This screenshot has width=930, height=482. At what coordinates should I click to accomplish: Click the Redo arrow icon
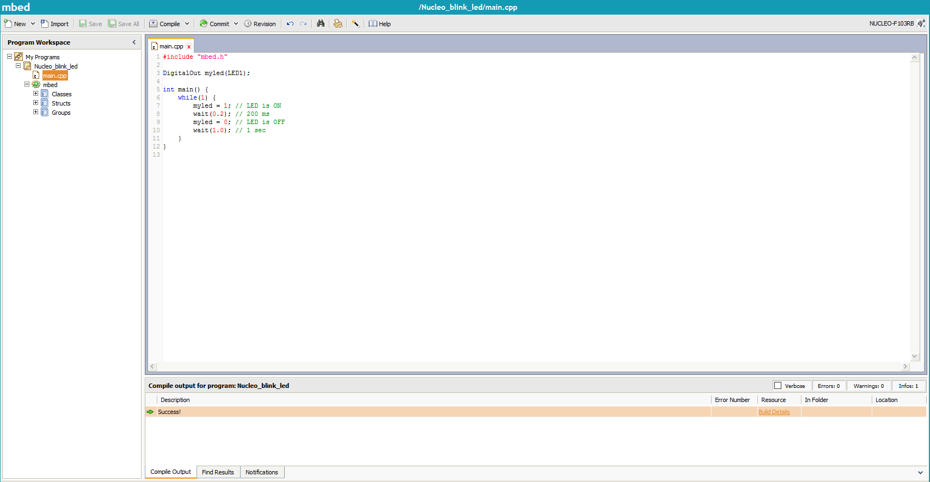click(303, 24)
